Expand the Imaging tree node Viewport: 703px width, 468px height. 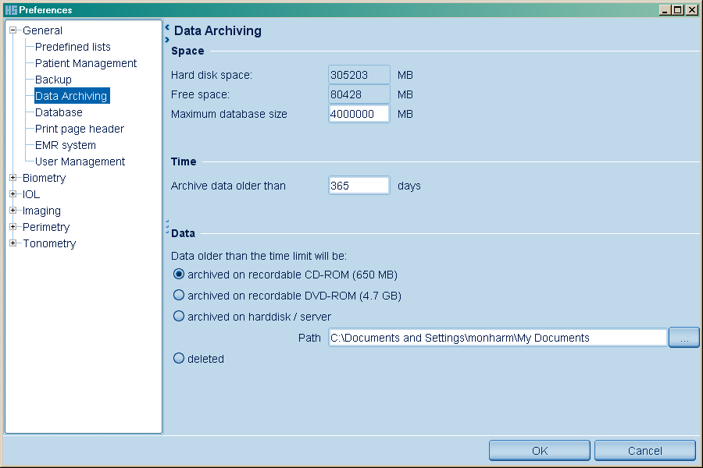(x=13, y=211)
